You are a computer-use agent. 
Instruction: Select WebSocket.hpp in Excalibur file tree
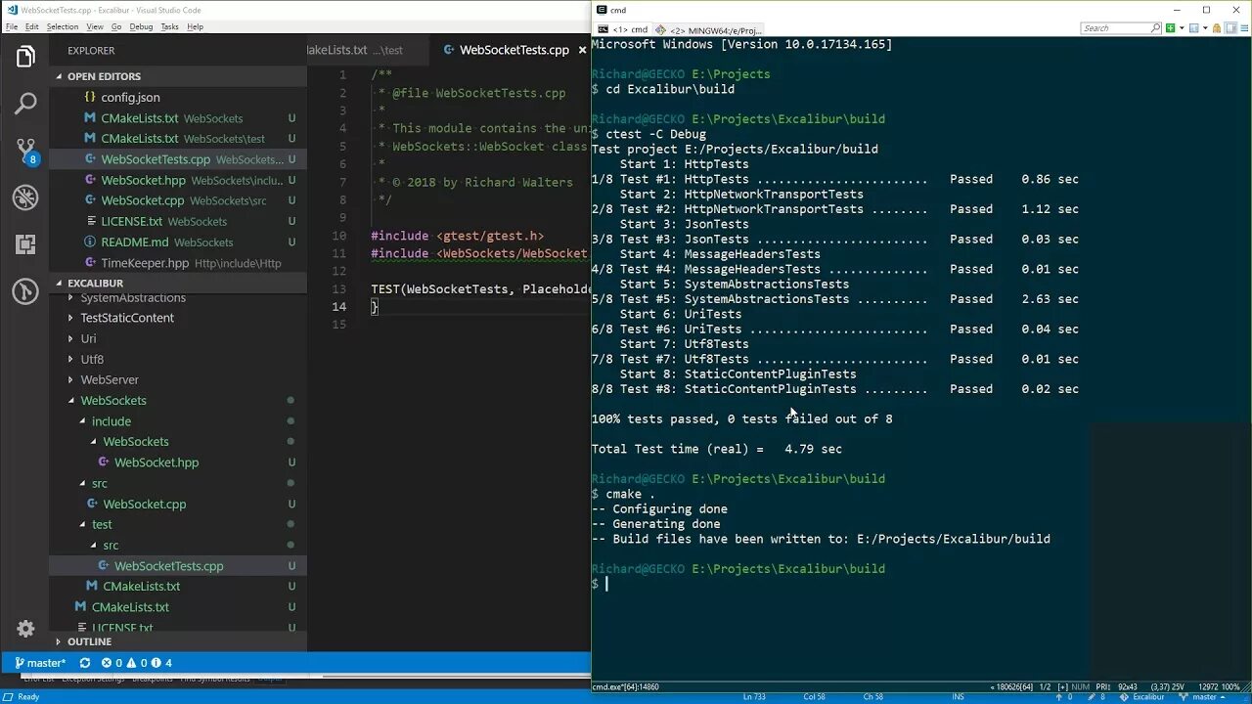178,462
